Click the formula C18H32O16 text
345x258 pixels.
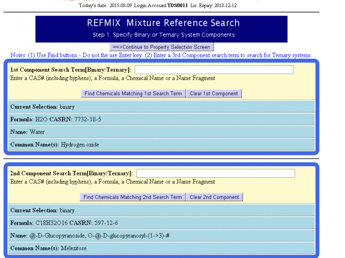pos(51,223)
